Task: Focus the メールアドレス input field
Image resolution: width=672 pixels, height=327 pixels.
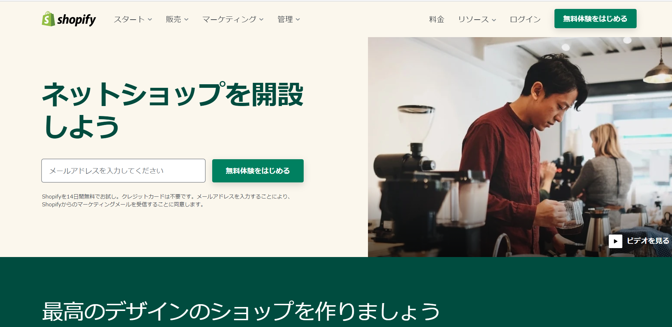Action: coord(123,171)
